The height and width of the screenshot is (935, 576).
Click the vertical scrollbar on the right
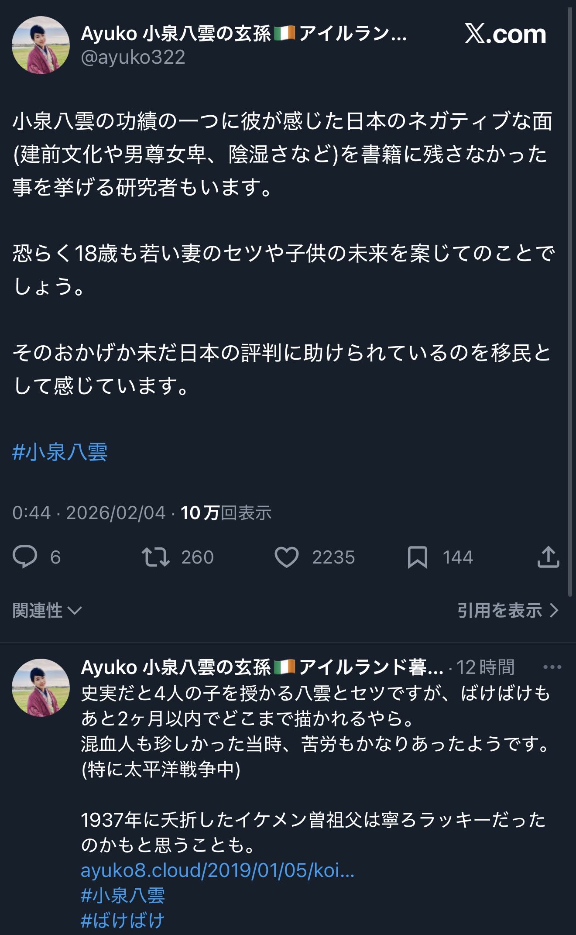[570, 301]
